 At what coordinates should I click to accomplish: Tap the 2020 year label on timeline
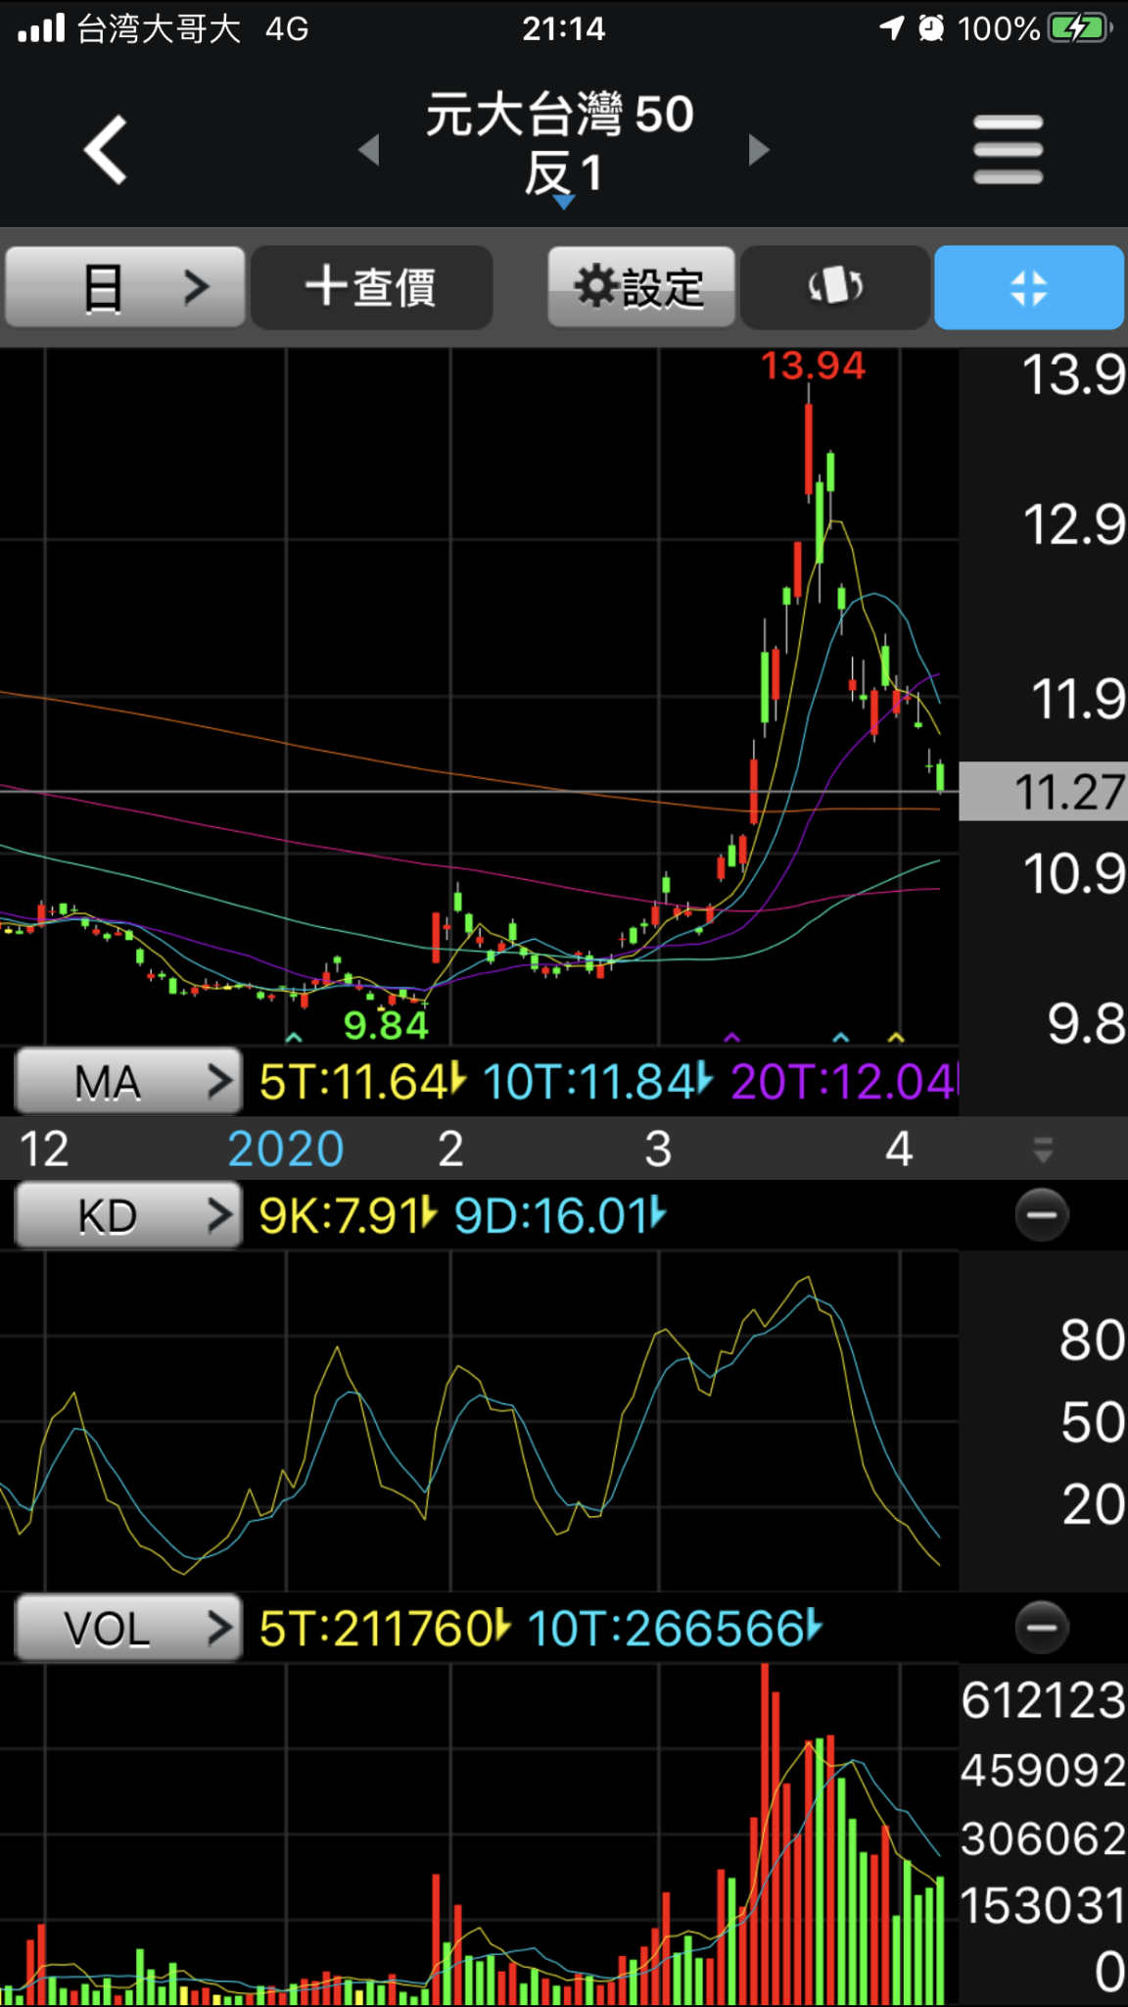pyautogui.click(x=285, y=1149)
